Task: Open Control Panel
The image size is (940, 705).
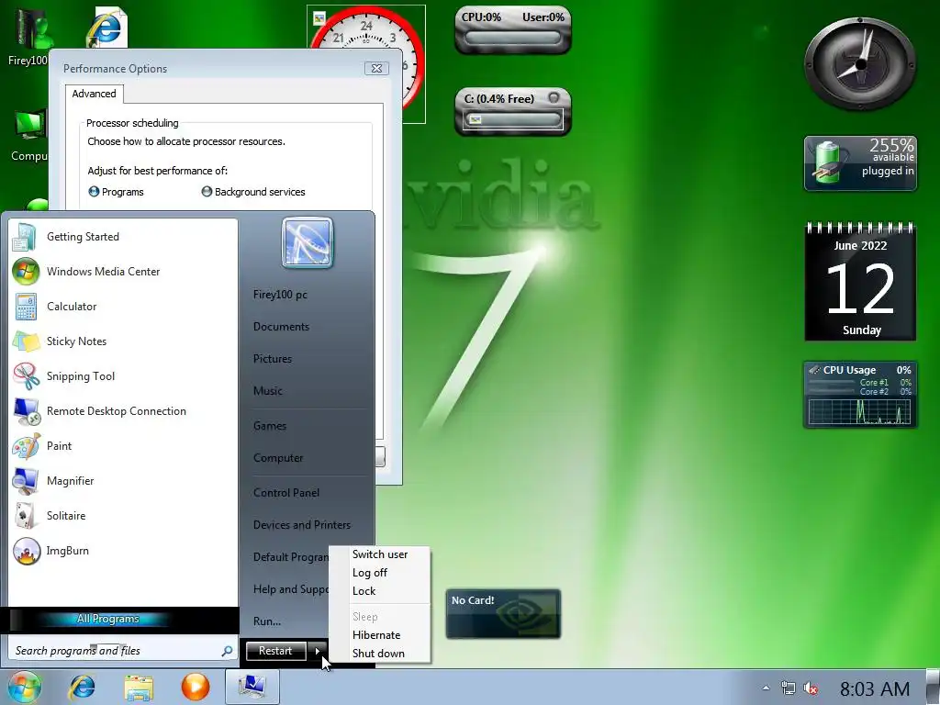Action: click(x=286, y=493)
